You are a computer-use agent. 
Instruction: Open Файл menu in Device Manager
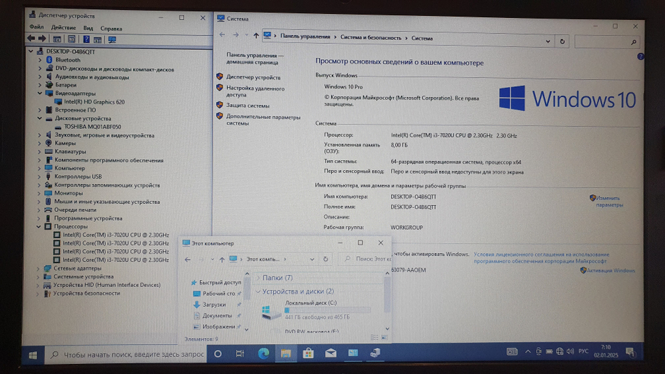37,27
